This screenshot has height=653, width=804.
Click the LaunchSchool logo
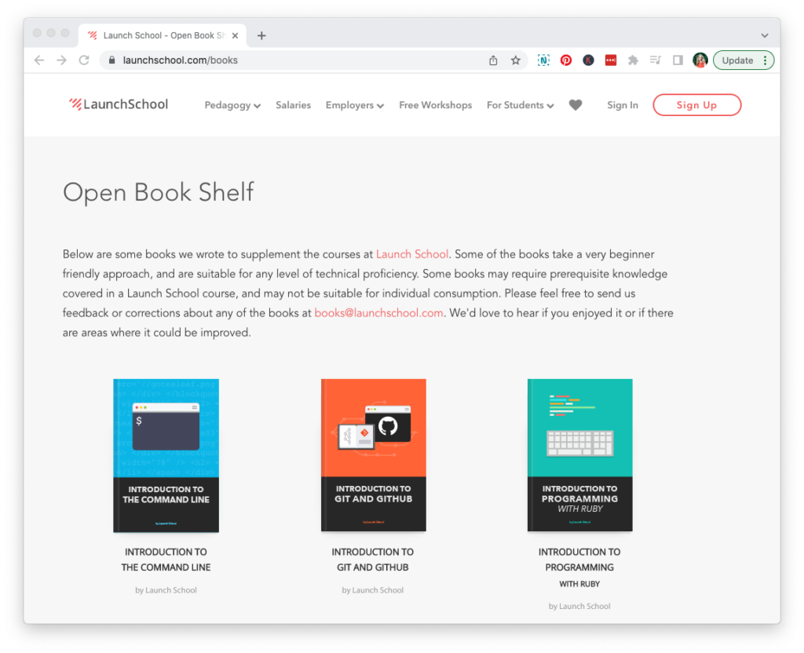point(119,104)
